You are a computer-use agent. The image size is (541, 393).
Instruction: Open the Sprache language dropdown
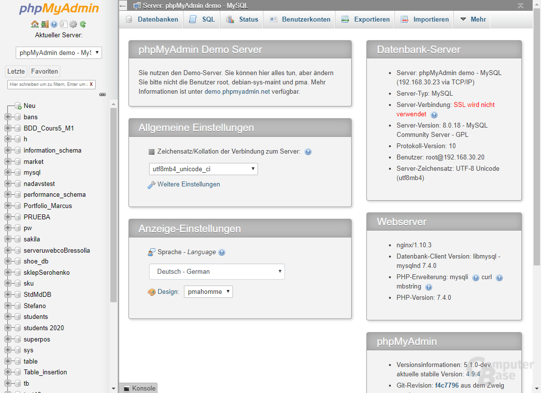click(216, 271)
